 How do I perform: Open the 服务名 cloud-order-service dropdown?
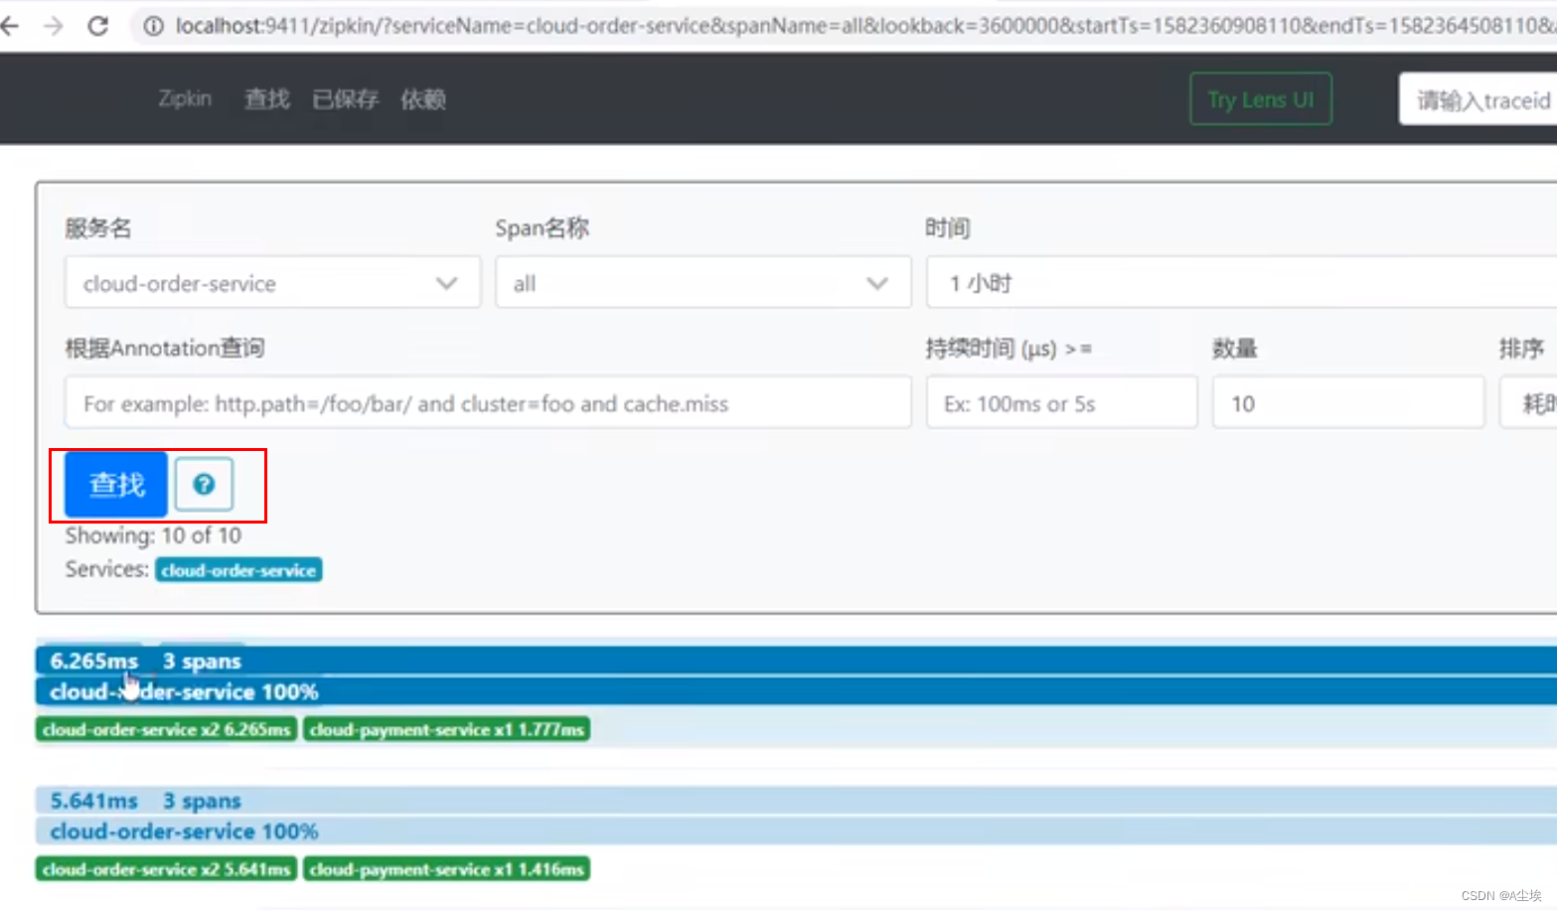[272, 283]
